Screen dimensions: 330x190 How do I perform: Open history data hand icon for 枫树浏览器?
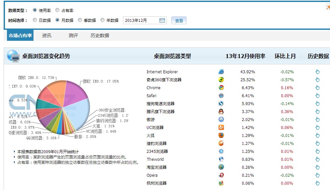click(317, 183)
